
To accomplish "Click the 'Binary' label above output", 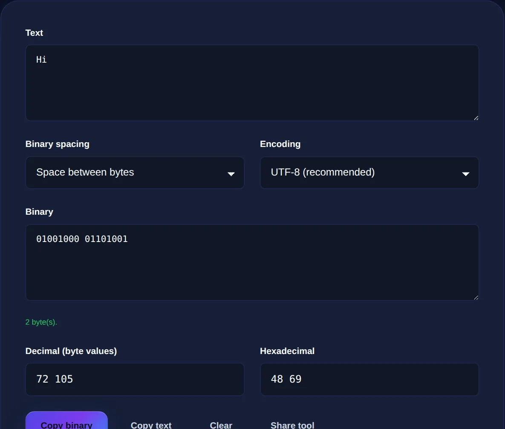I will [39, 212].
